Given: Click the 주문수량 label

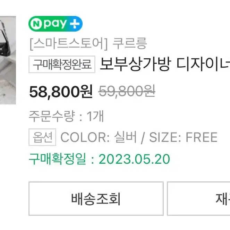Looking at the screenshot, I should (52, 116).
